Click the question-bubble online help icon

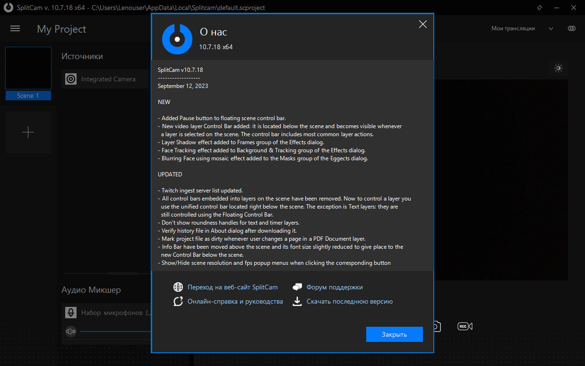click(x=178, y=301)
